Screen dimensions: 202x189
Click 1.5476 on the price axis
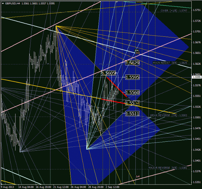pyautogui.click(x=197, y=128)
